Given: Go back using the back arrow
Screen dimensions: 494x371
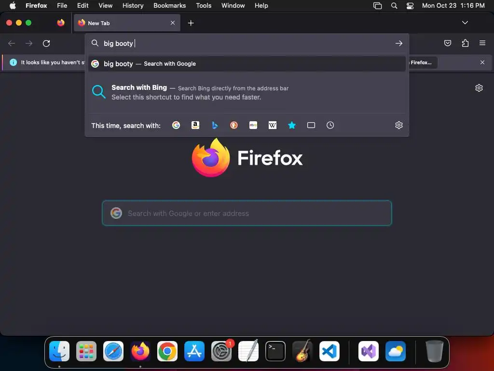Looking at the screenshot, I should pos(12,43).
